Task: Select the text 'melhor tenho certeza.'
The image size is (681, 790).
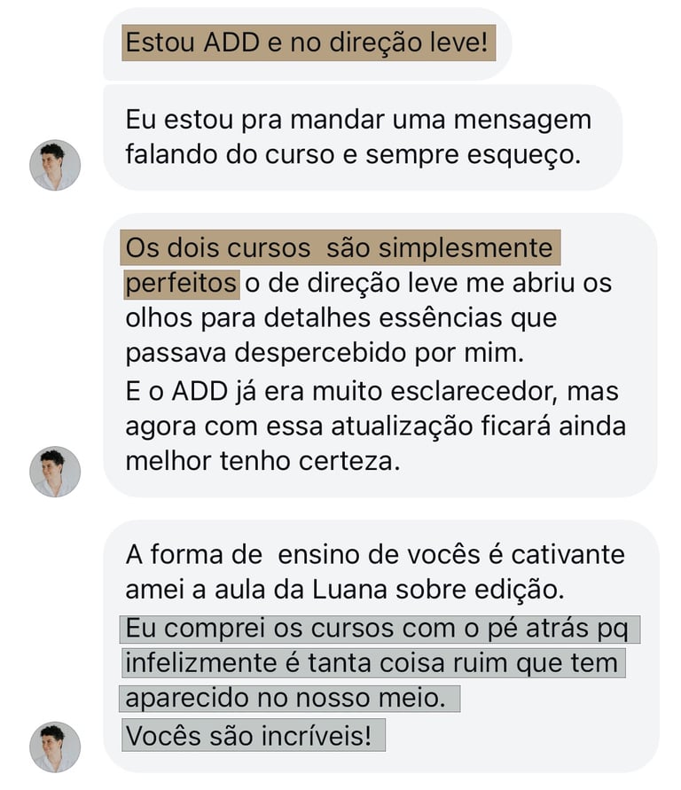Action: pyautogui.click(x=263, y=461)
